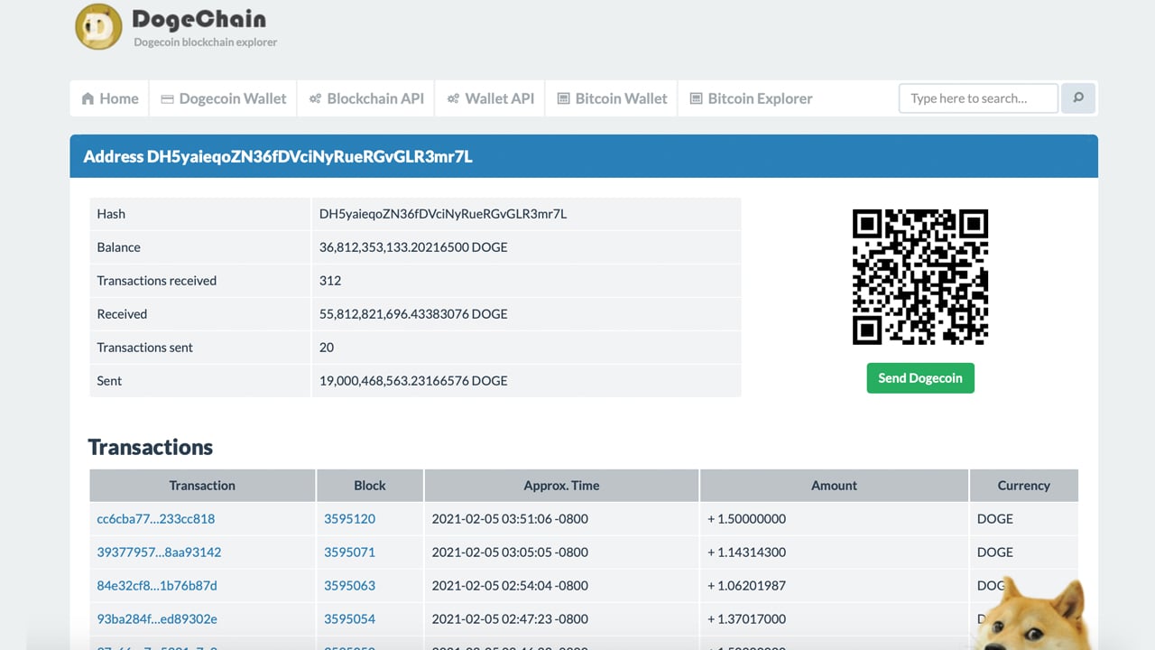Click the Transaction column header
This screenshot has width=1155, height=650.
pyautogui.click(x=202, y=486)
